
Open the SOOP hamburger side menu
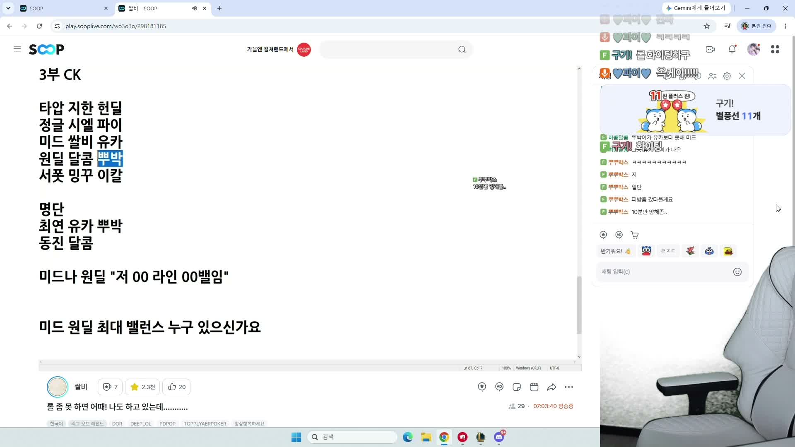(x=17, y=49)
